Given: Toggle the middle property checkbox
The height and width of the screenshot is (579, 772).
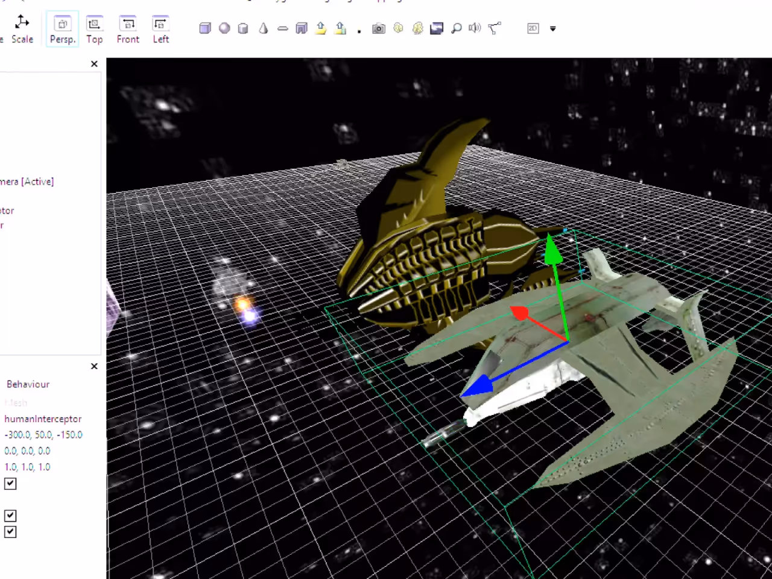Looking at the screenshot, I should 10,516.
